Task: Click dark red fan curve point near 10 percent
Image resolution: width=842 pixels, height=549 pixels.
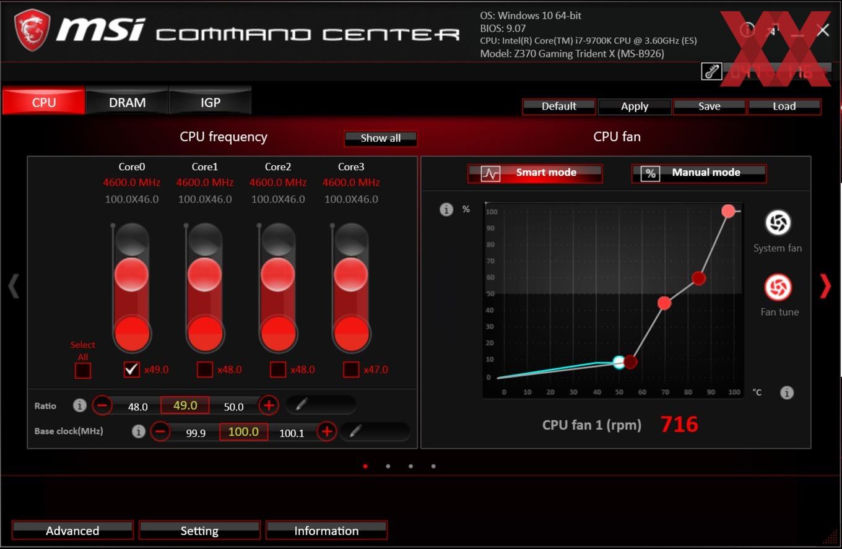Action: click(630, 362)
